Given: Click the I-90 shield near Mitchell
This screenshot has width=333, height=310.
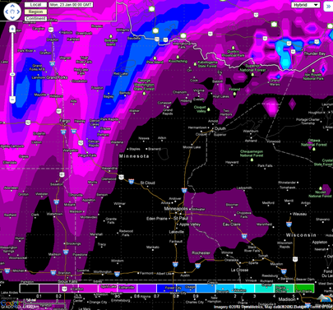Looking at the screenshot, I should [7, 271].
